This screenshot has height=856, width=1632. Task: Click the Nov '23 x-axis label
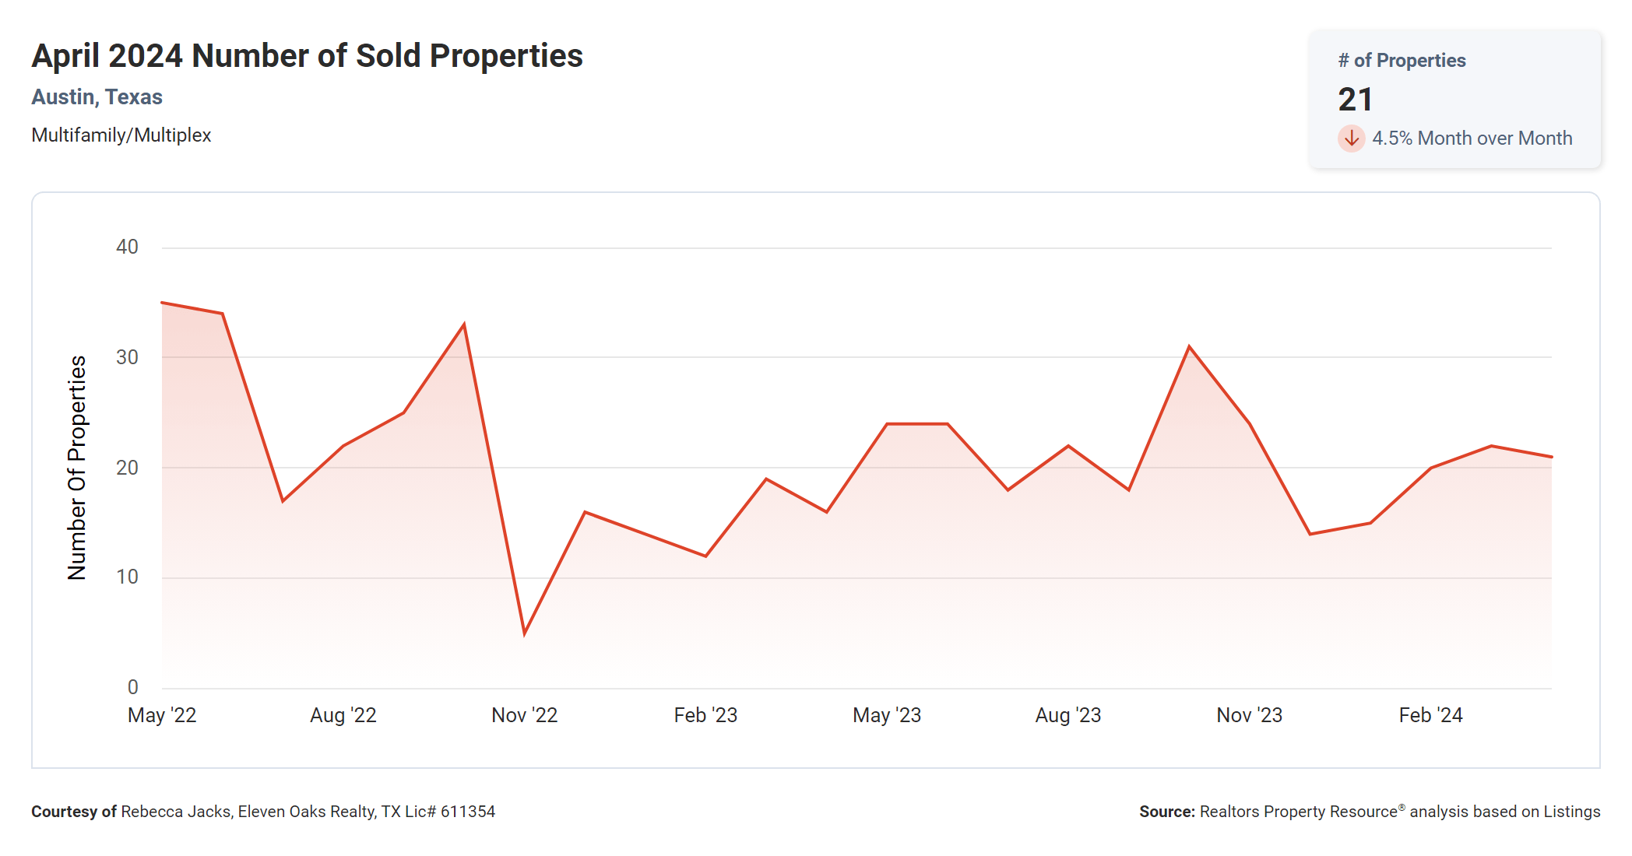(1249, 715)
